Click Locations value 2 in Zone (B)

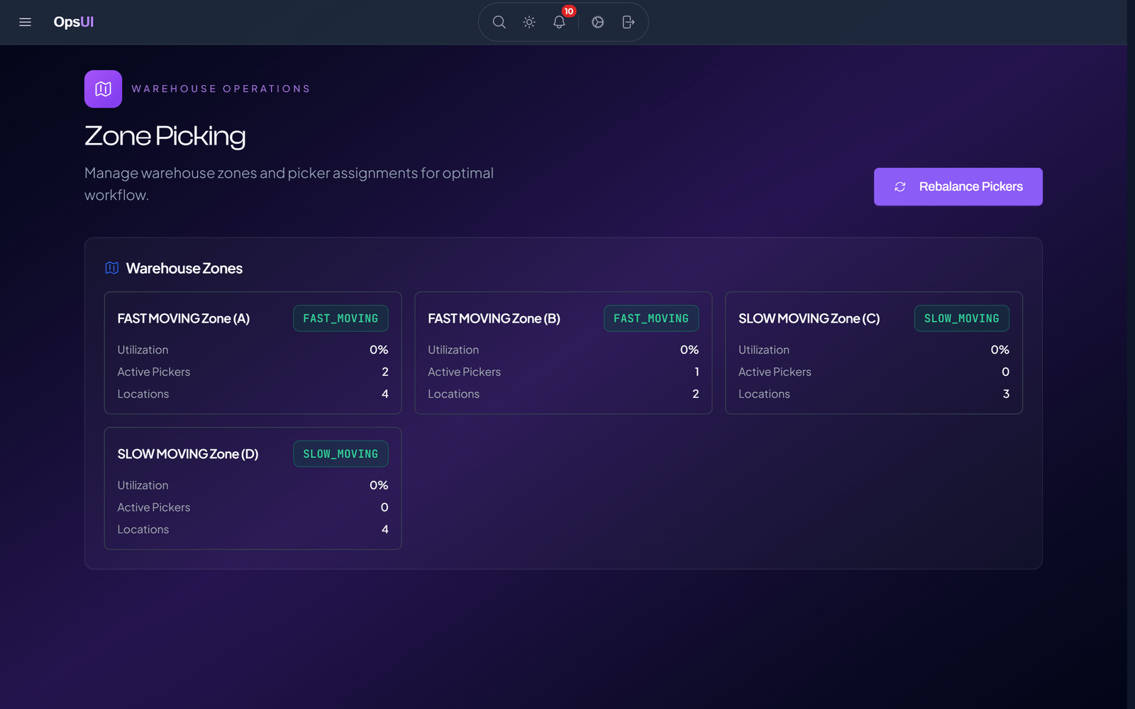(x=696, y=393)
